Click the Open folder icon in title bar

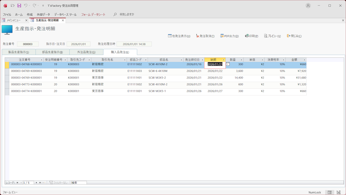pyautogui.click(x=12, y=6)
